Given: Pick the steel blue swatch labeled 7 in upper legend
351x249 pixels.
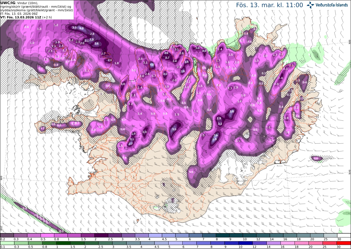Looking at the screenshot, I should (x=209, y=235).
